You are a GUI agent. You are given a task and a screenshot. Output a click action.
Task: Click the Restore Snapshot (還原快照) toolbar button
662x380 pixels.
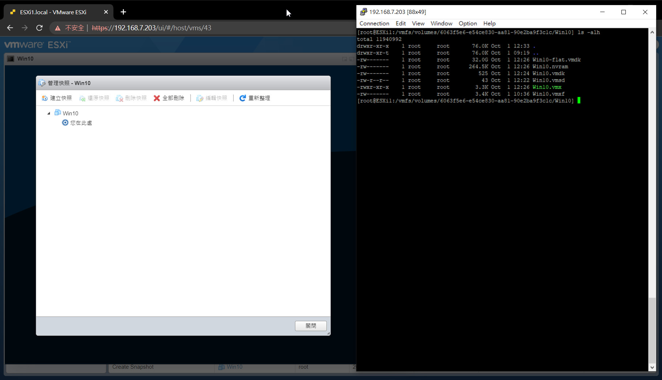[94, 98]
